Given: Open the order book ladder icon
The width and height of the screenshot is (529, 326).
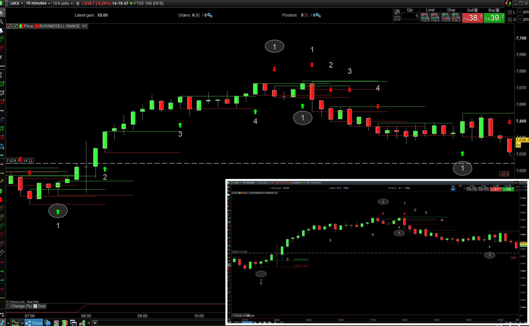Looking at the screenshot, I should click(x=65, y=323).
